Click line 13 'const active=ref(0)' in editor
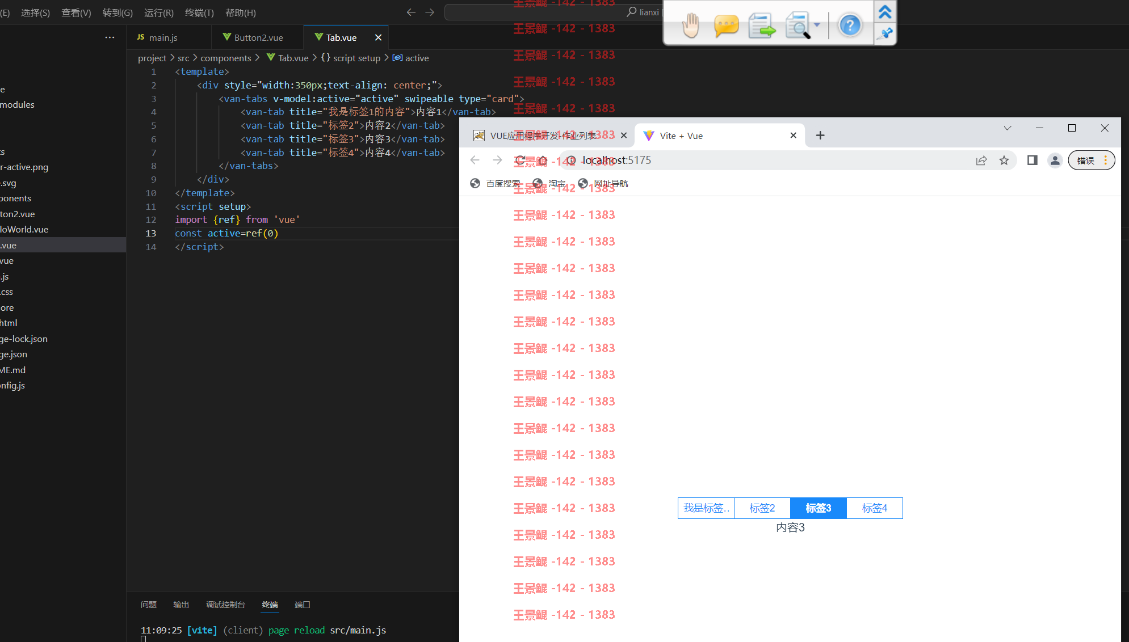The image size is (1129, 642). pyautogui.click(x=226, y=233)
